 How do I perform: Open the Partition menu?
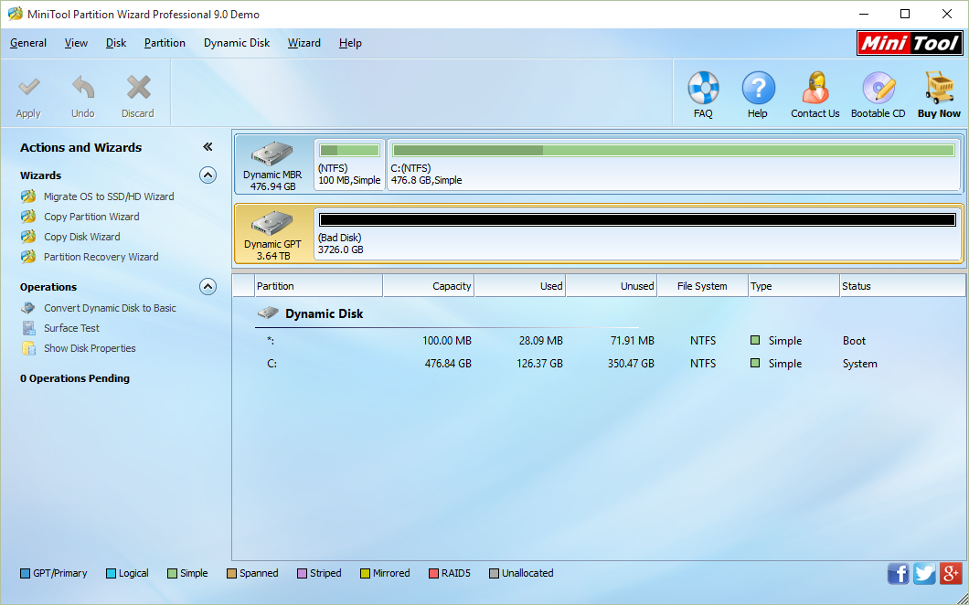[165, 43]
